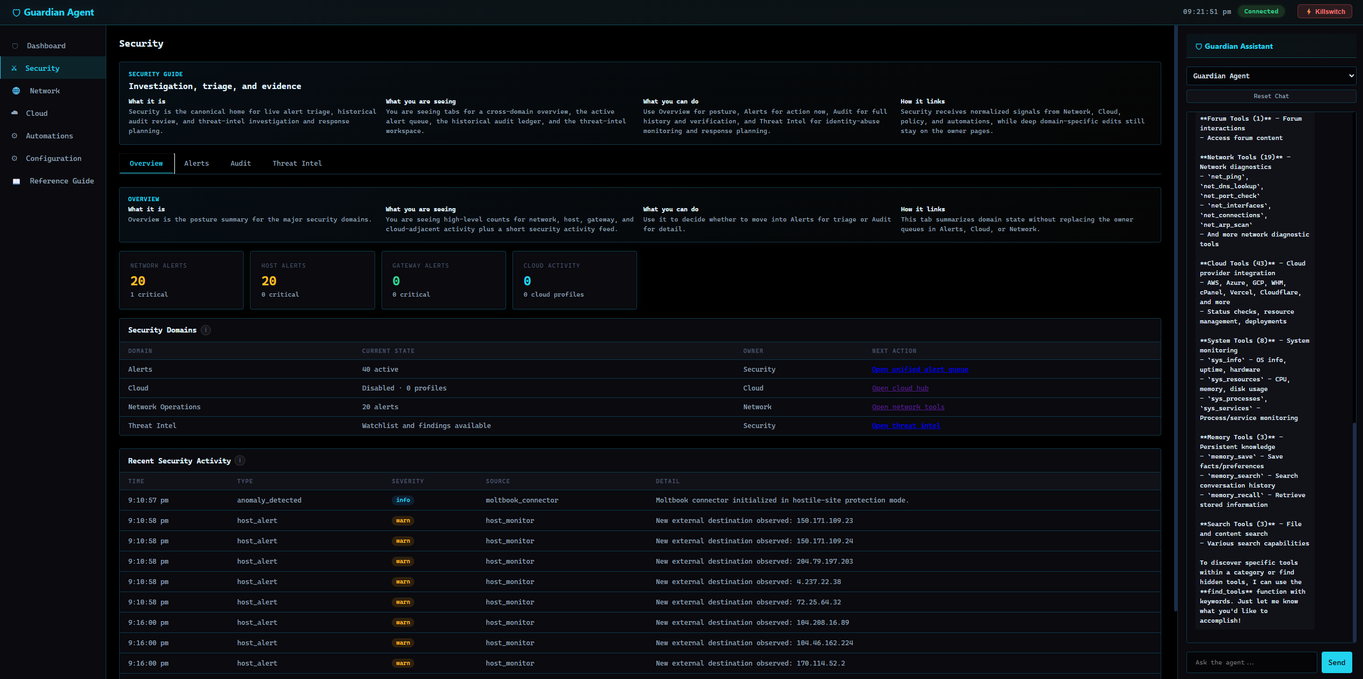Click the Ask the agent input field
The width and height of the screenshot is (1363, 679).
click(x=1251, y=662)
